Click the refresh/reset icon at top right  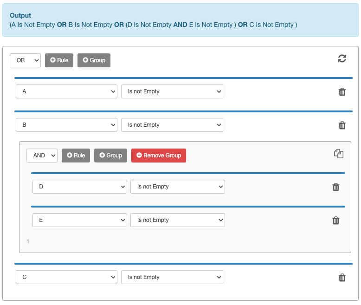point(342,58)
